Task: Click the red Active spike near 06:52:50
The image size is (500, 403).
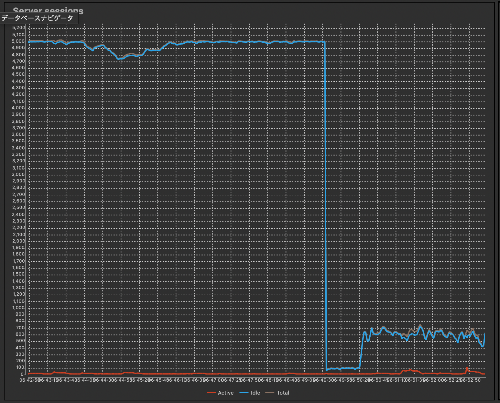Action: click(467, 368)
